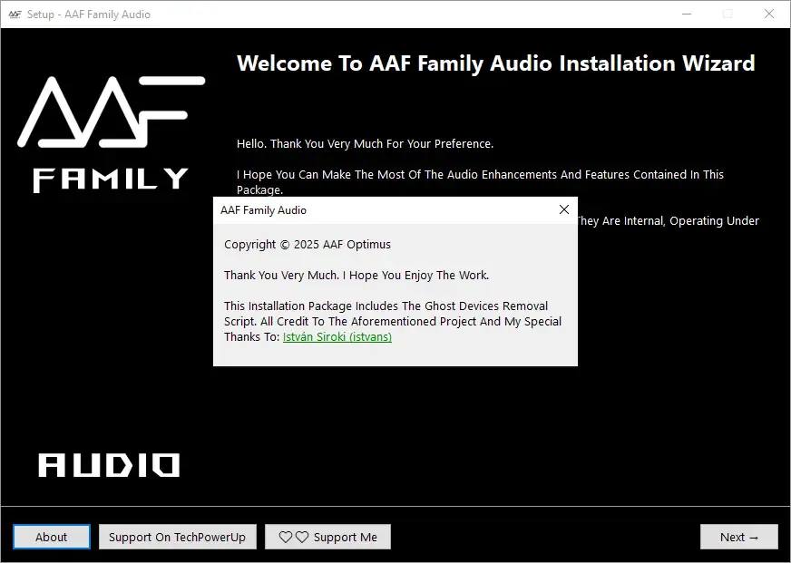Minimize the Setup window

686,15
